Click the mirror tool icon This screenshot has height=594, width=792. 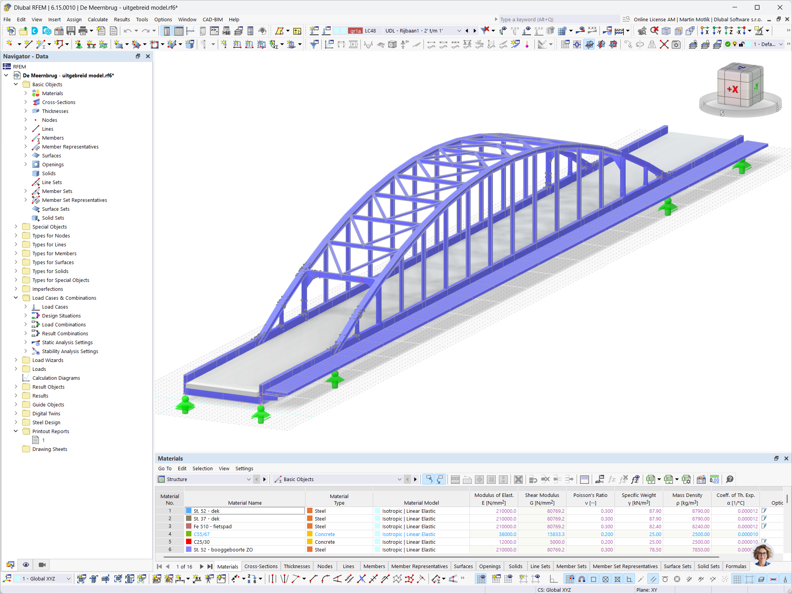[652, 45]
